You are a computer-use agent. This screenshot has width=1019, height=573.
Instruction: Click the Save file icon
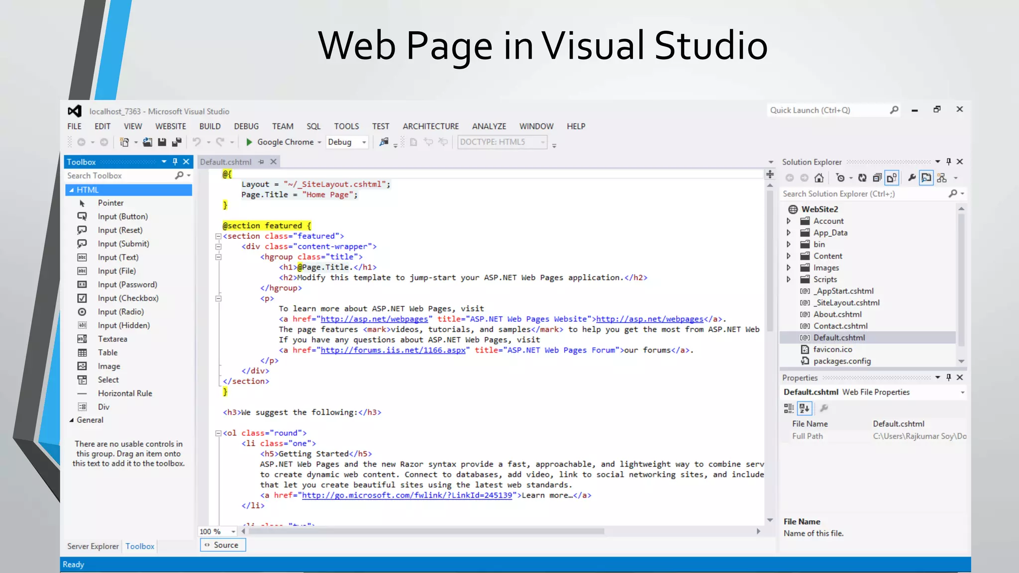tap(162, 142)
